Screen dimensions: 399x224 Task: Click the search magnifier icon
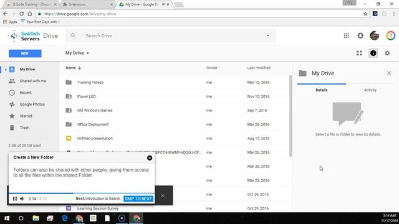pyautogui.click(x=73, y=35)
